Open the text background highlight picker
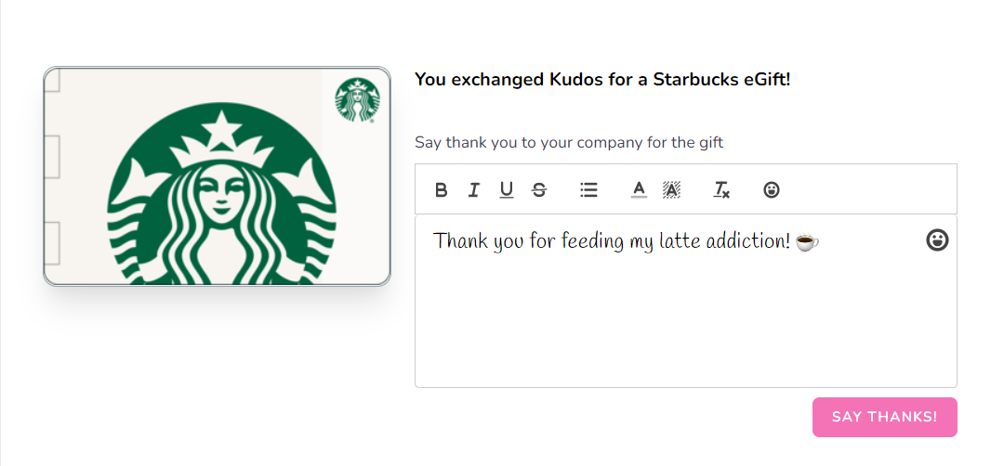 point(671,190)
